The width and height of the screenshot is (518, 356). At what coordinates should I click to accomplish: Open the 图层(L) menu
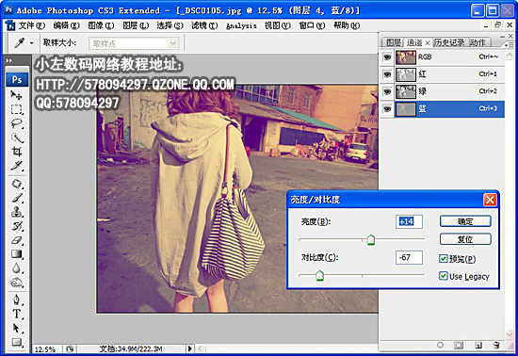136,25
